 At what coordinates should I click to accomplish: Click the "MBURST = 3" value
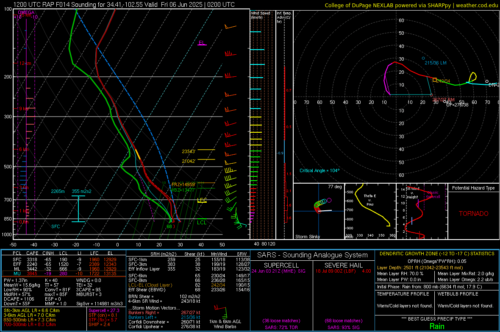pos(89,294)
